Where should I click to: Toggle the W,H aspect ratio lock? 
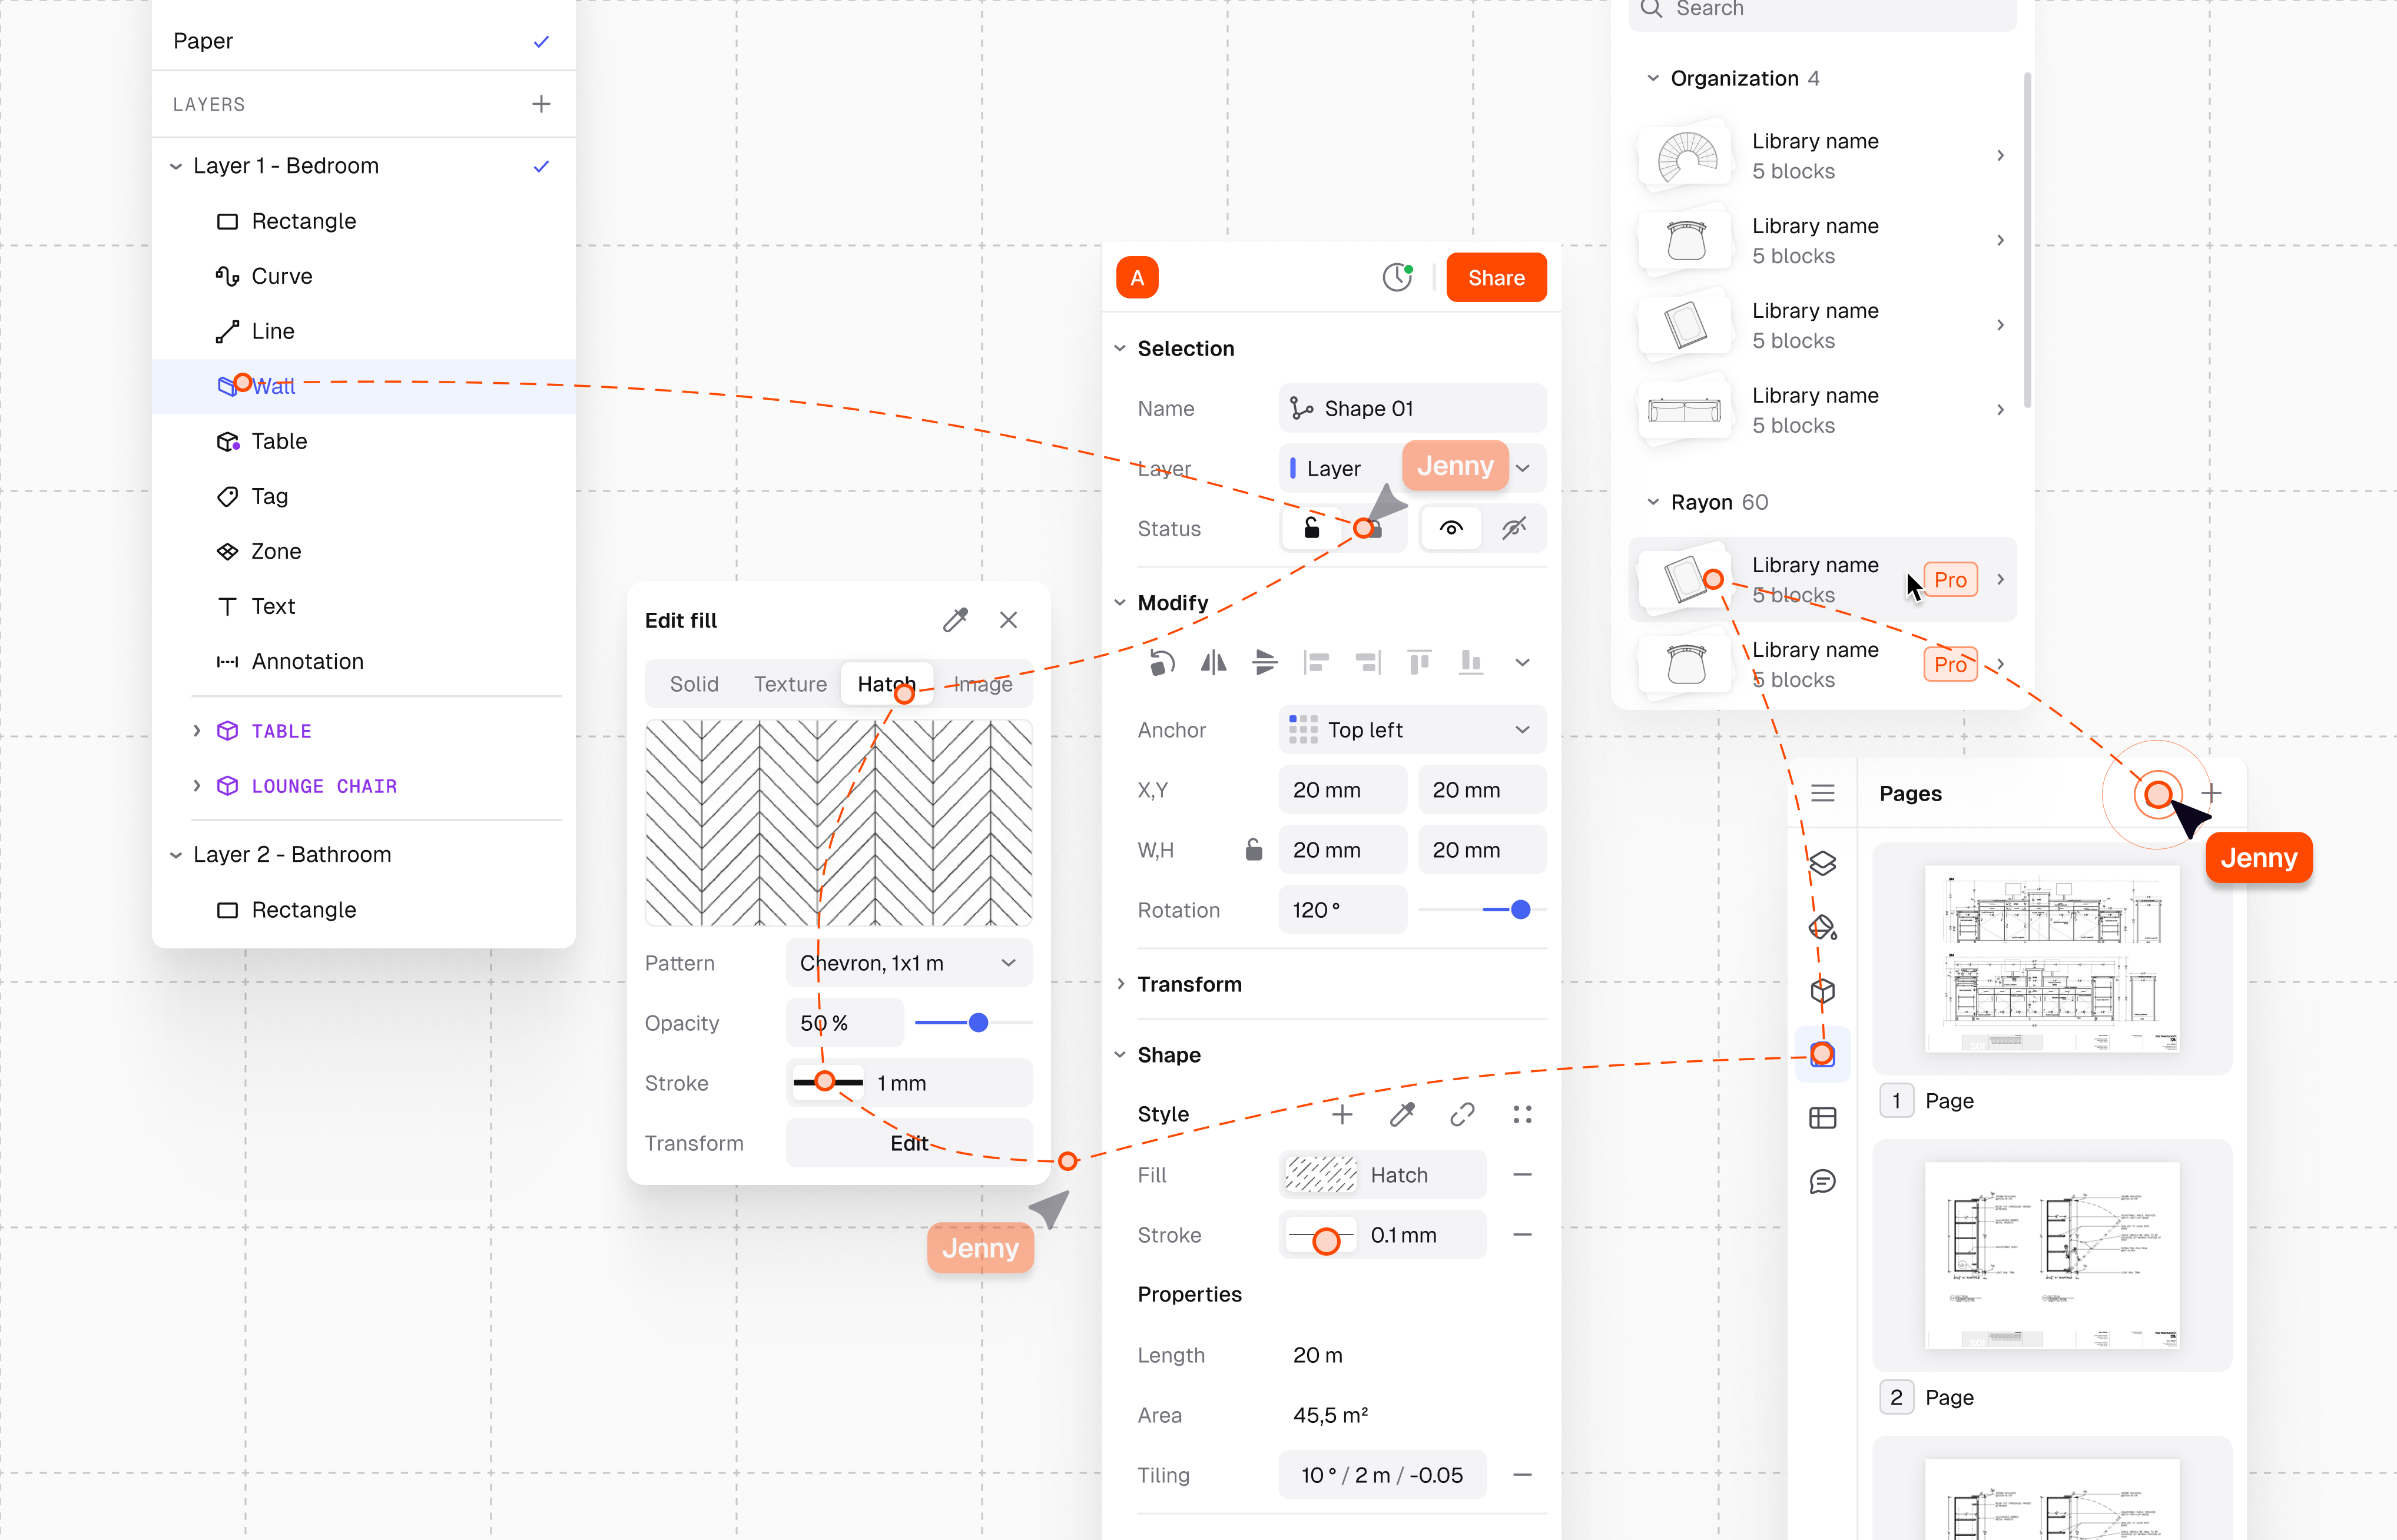tap(1253, 850)
